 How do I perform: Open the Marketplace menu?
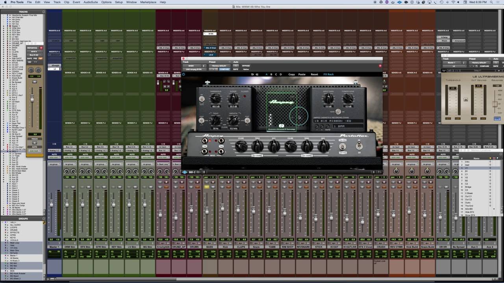tap(148, 2)
